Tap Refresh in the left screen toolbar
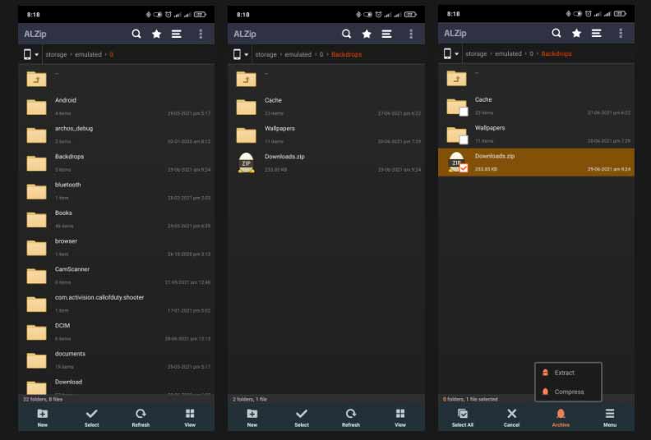 click(141, 417)
